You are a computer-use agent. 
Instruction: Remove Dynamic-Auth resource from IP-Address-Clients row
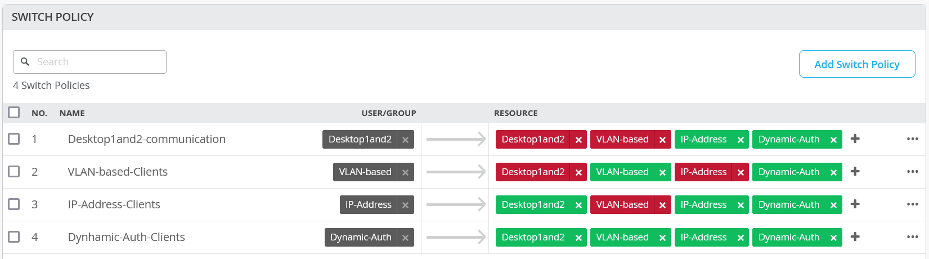tap(833, 205)
